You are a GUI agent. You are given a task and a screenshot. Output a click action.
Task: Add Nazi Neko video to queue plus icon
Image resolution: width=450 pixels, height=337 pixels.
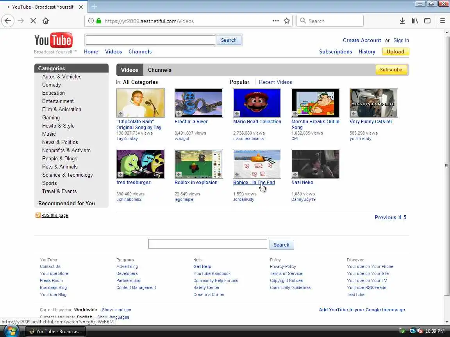[295, 174]
